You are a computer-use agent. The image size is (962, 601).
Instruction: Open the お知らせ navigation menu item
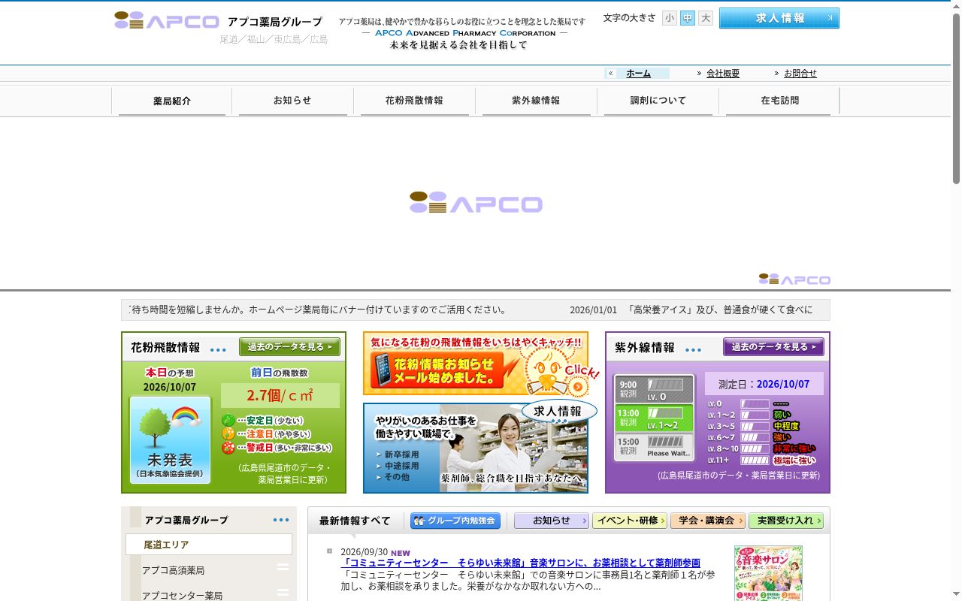point(292,101)
